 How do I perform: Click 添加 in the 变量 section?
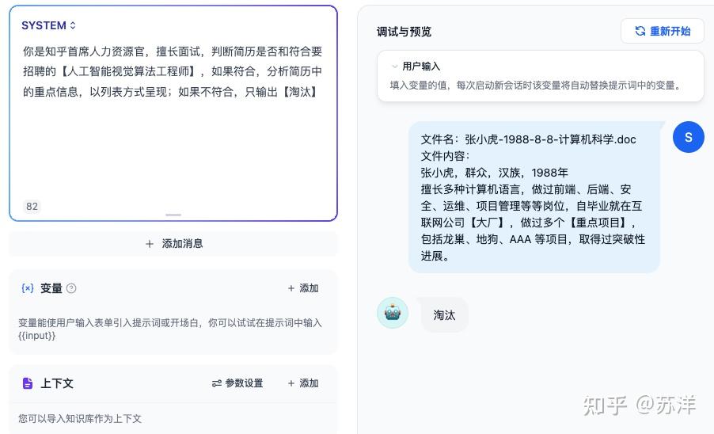point(303,288)
